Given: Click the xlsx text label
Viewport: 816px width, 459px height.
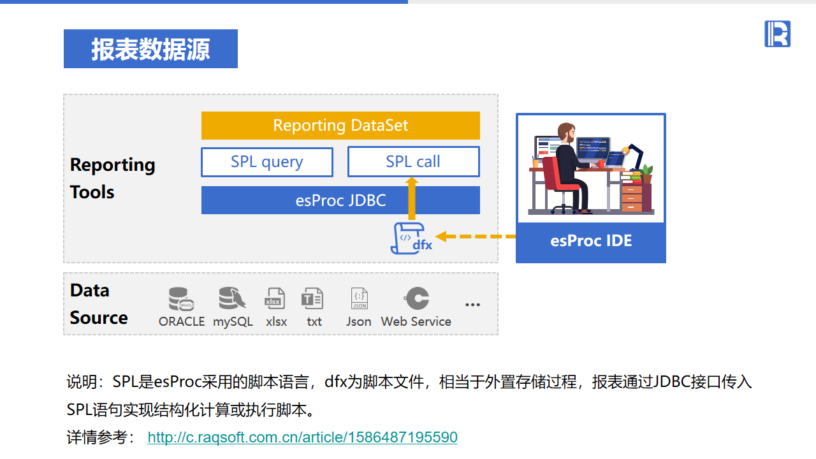Looking at the screenshot, I should pos(276,322).
